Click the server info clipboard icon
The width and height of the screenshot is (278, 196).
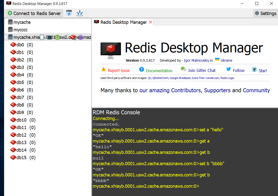[42, 37]
